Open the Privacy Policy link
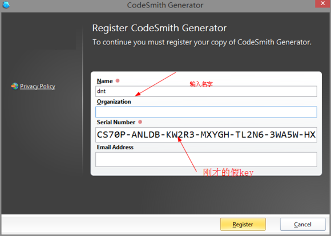Screen dimensions: 331x236 38,86
